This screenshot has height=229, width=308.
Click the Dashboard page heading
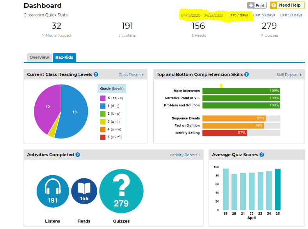coord(43,5)
